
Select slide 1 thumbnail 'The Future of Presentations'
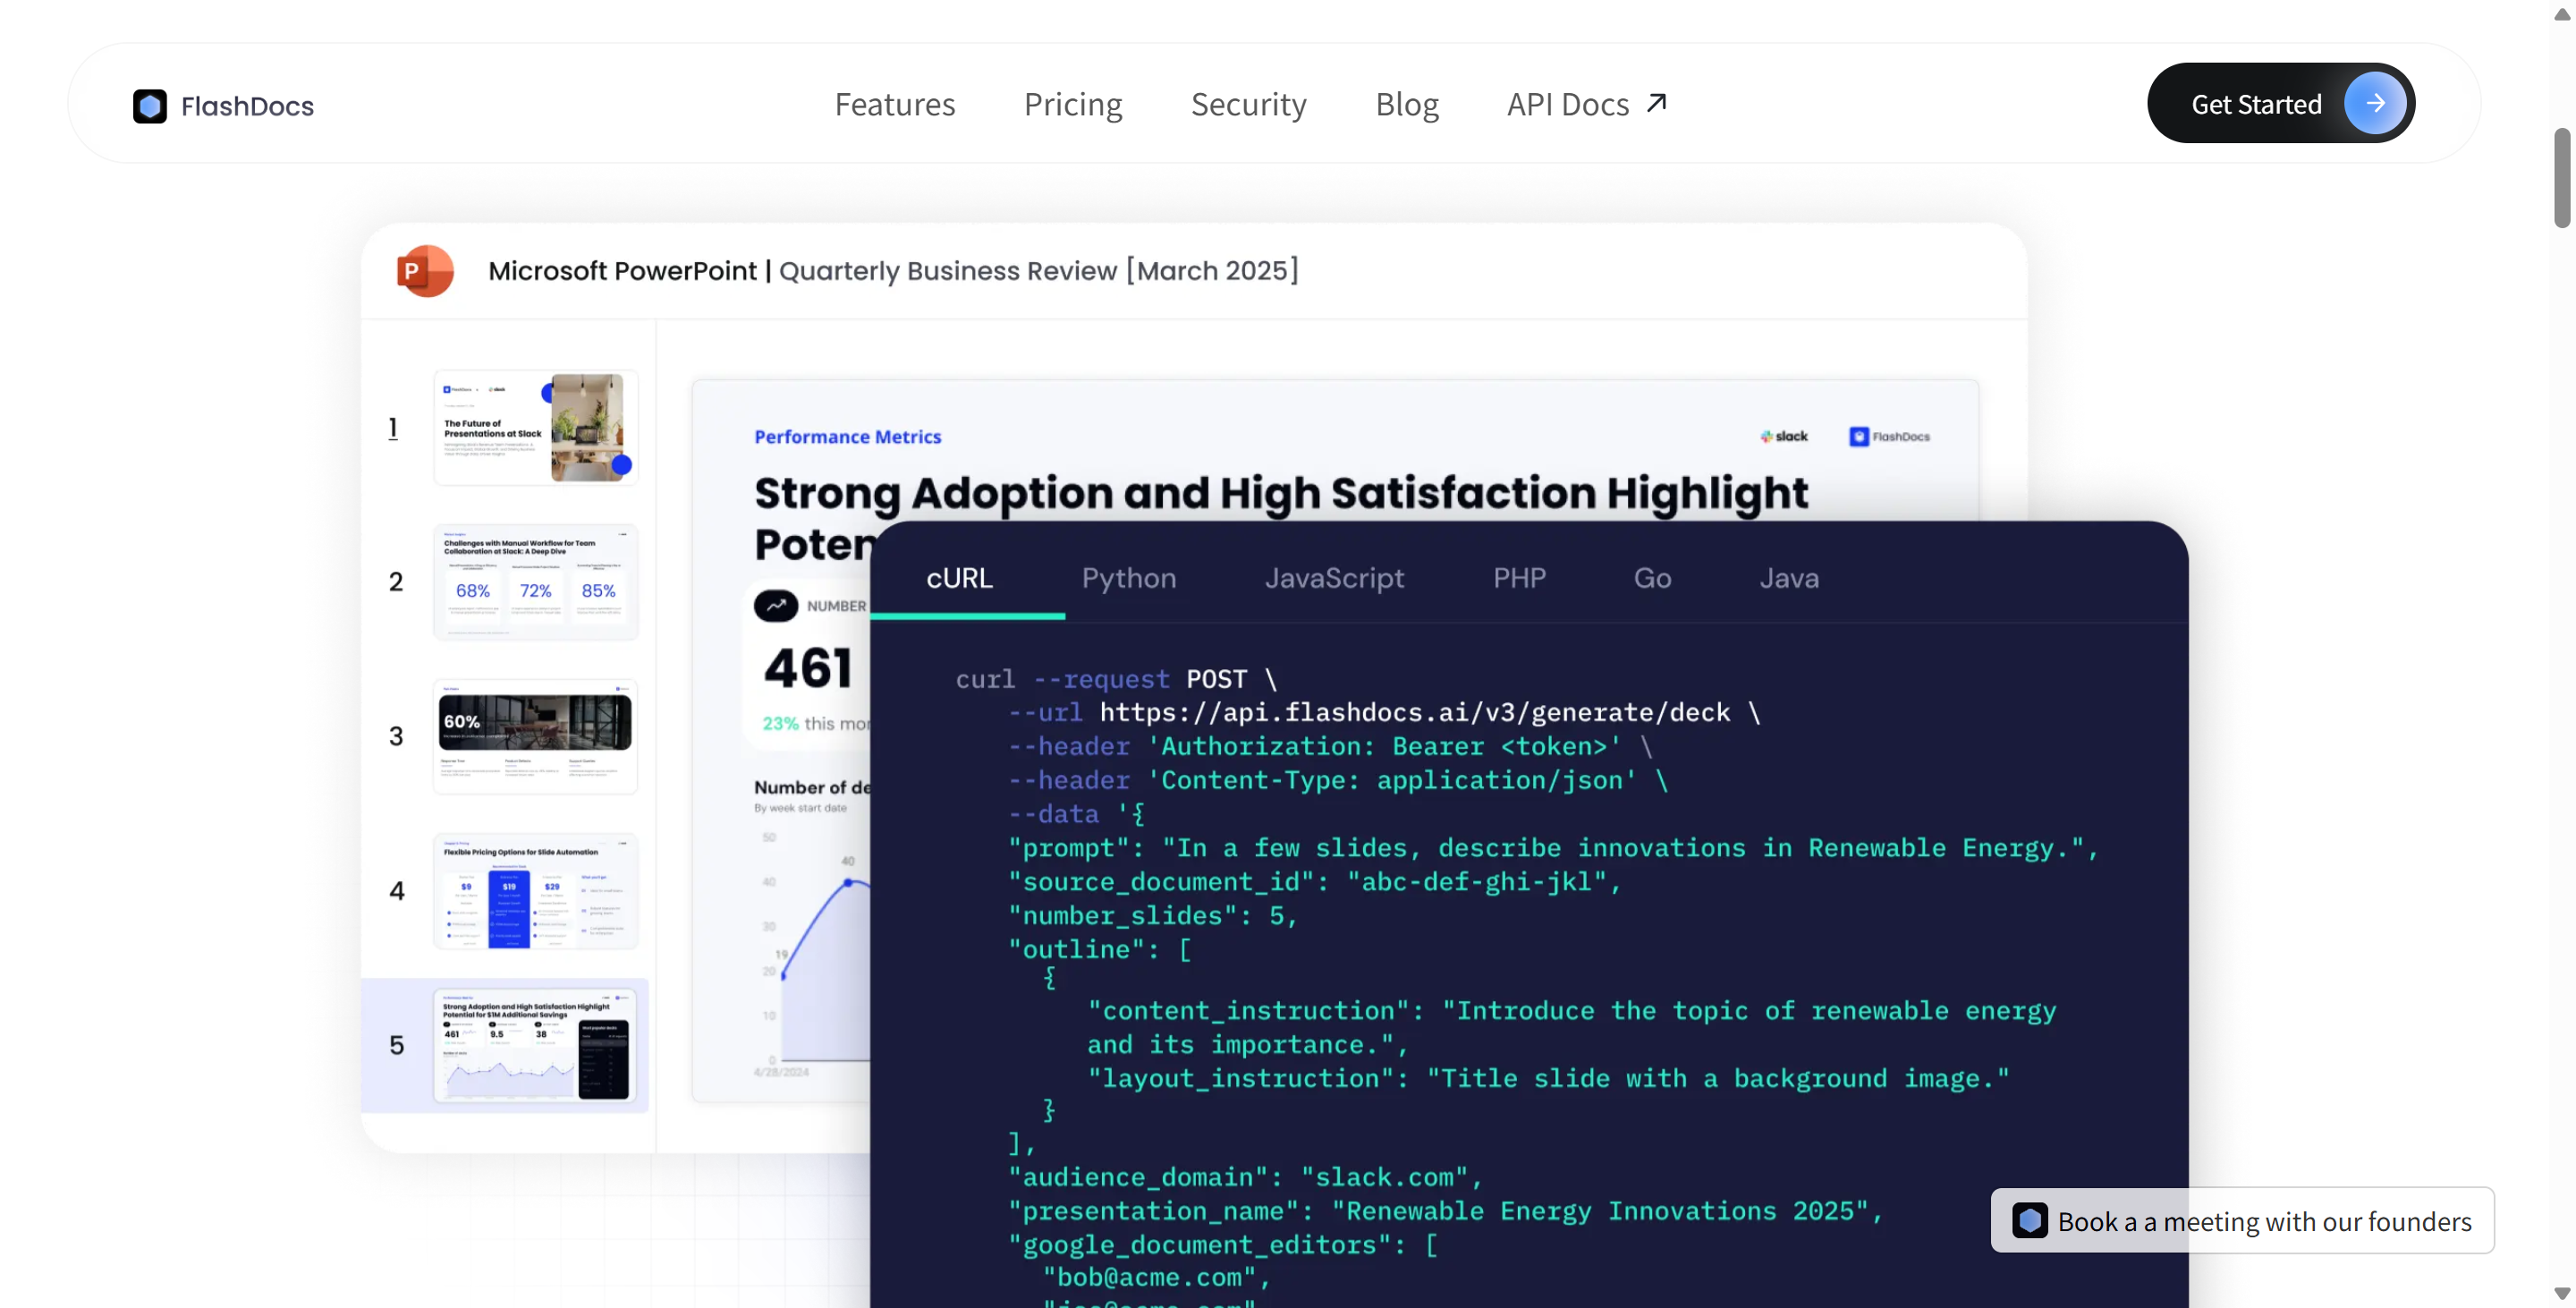536,428
